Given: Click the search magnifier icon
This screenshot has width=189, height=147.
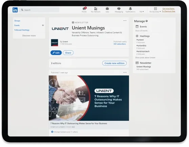Looking at the screenshot, I should 22,10.
